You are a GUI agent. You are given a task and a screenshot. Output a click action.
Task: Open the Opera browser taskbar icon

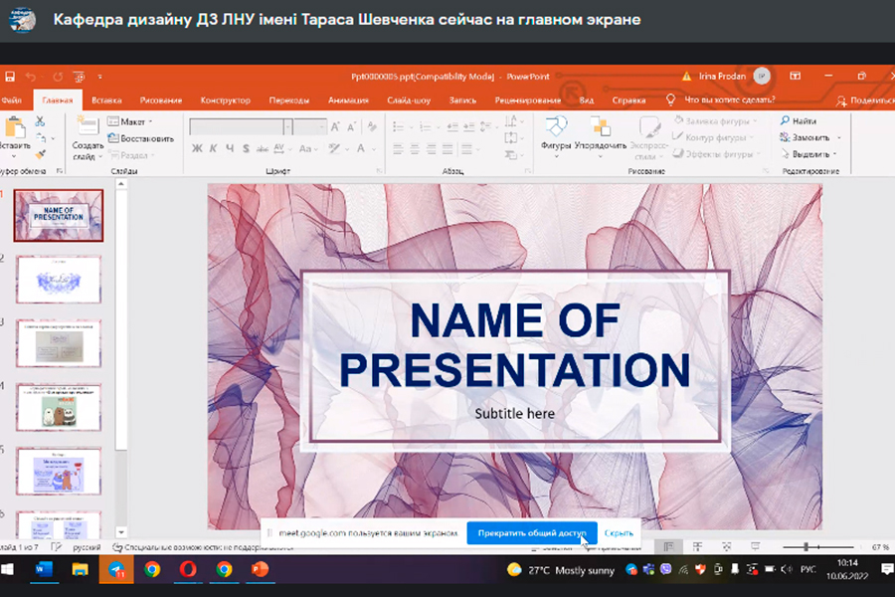click(x=188, y=570)
